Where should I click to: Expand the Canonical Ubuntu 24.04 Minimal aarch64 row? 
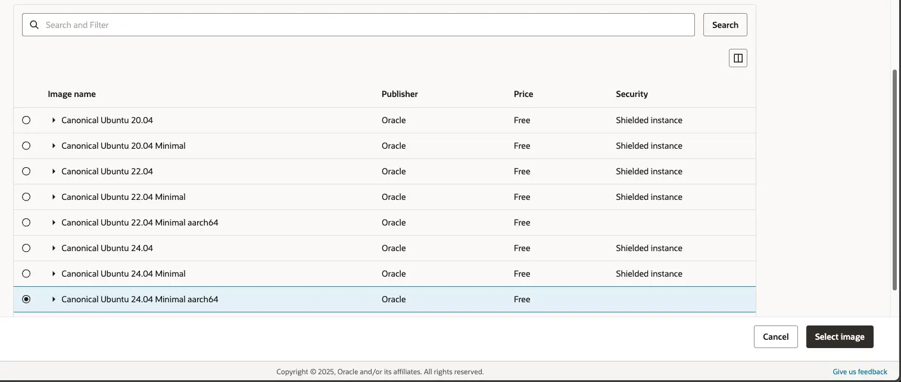tap(53, 299)
